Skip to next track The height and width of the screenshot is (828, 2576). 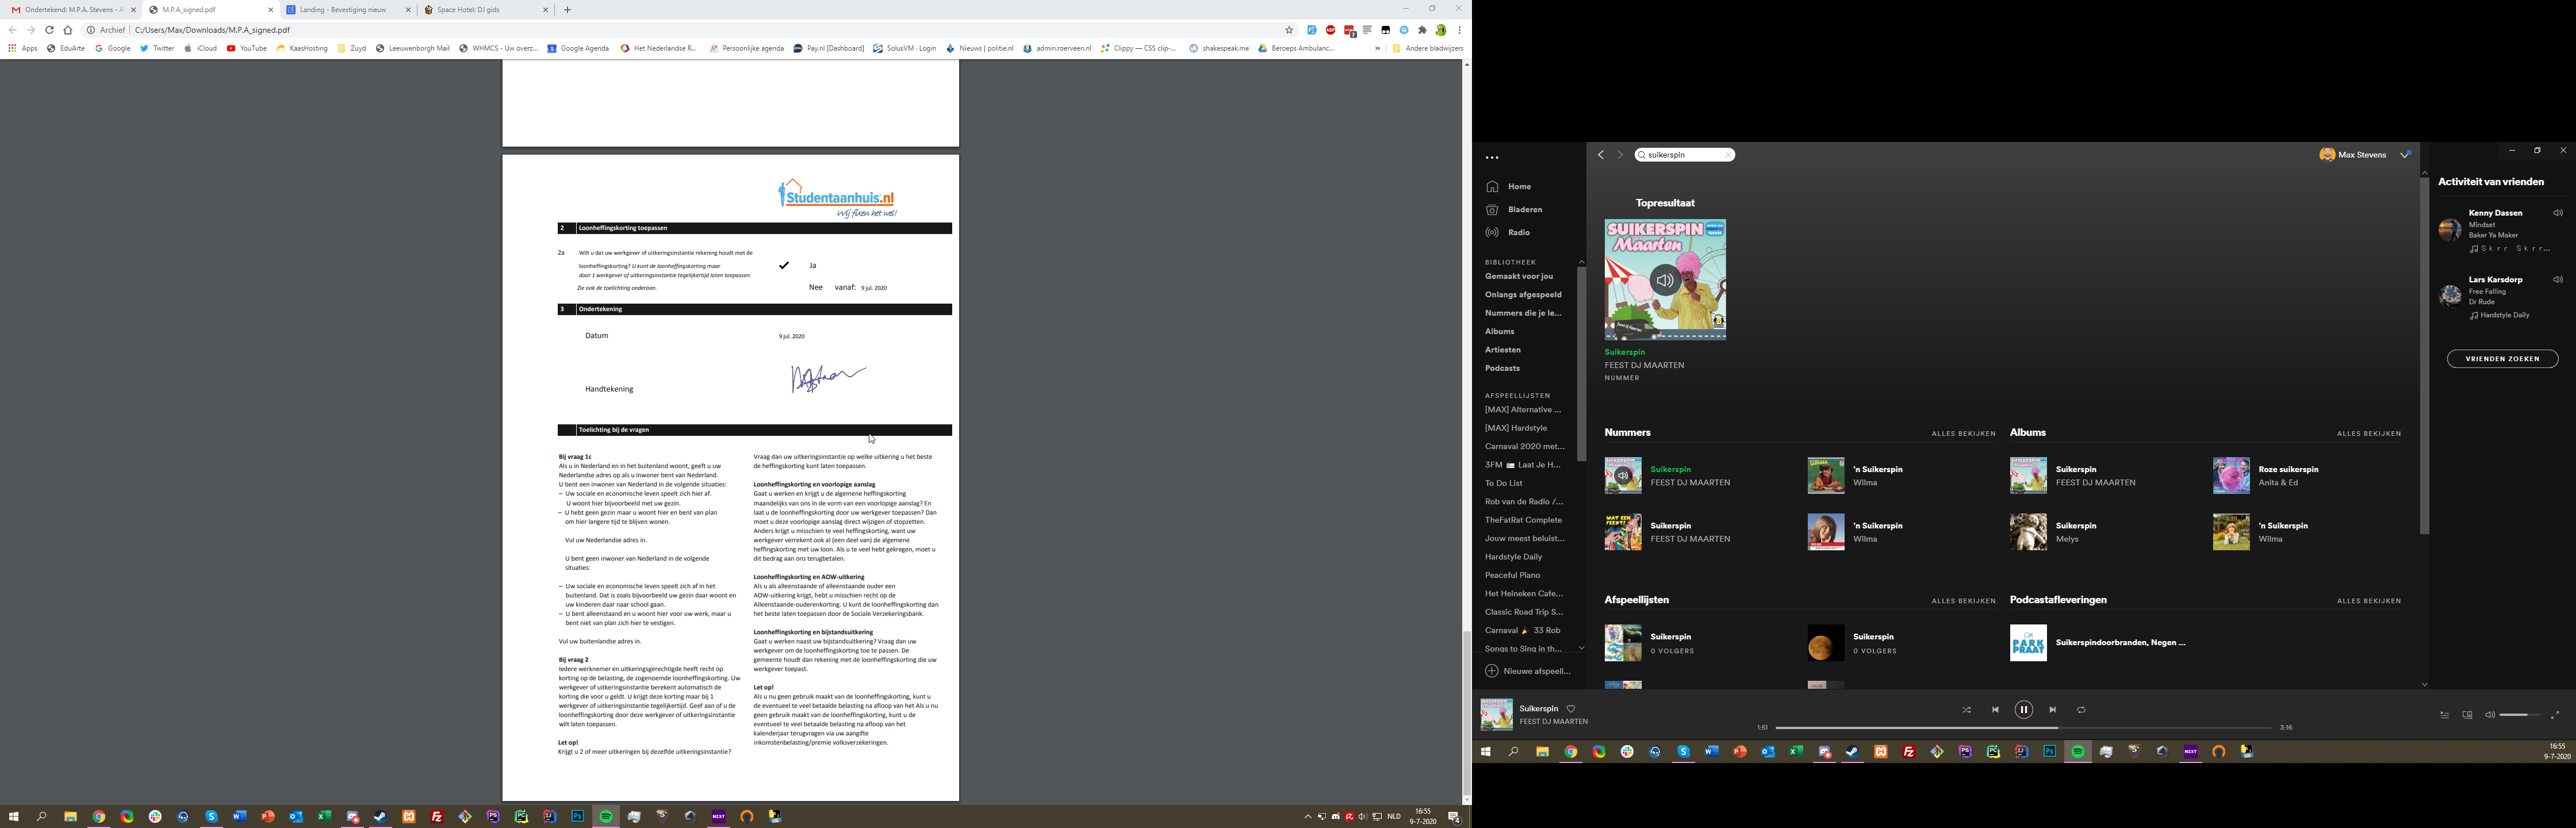click(2052, 710)
